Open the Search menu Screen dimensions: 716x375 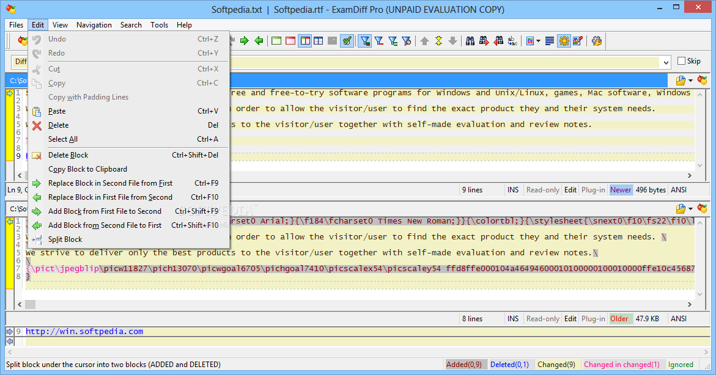pyautogui.click(x=131, y=25)
